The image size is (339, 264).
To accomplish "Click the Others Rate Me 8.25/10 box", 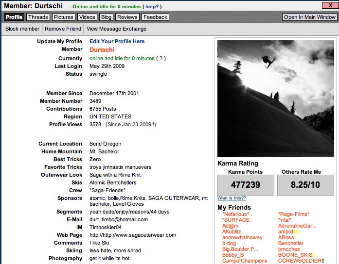I will coord(305,185).
